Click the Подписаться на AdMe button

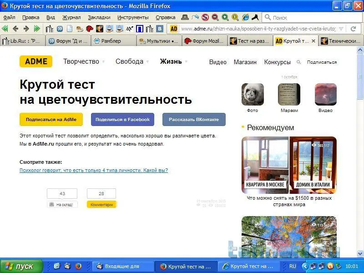51,120
